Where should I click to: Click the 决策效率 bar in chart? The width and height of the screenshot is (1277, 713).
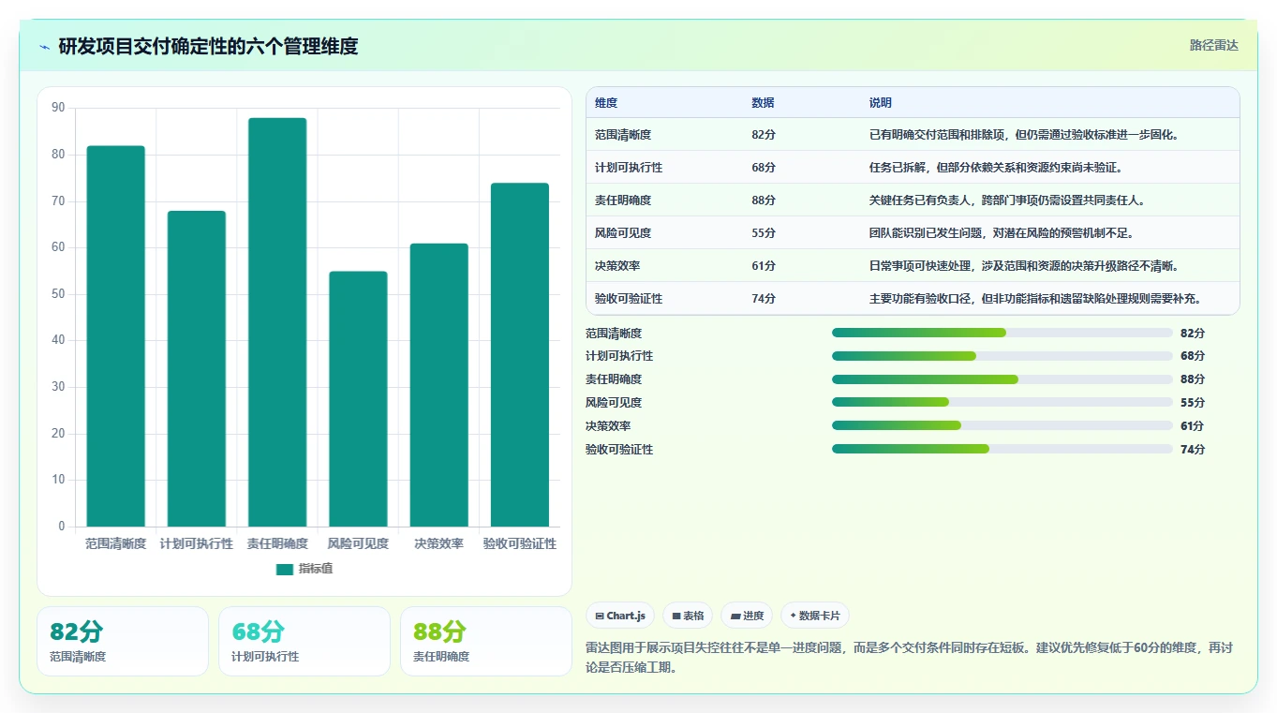(438, 385)
